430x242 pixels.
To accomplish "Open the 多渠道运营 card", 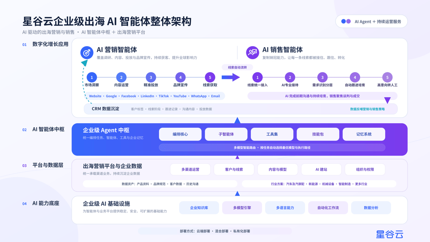I will click(190, 169).
